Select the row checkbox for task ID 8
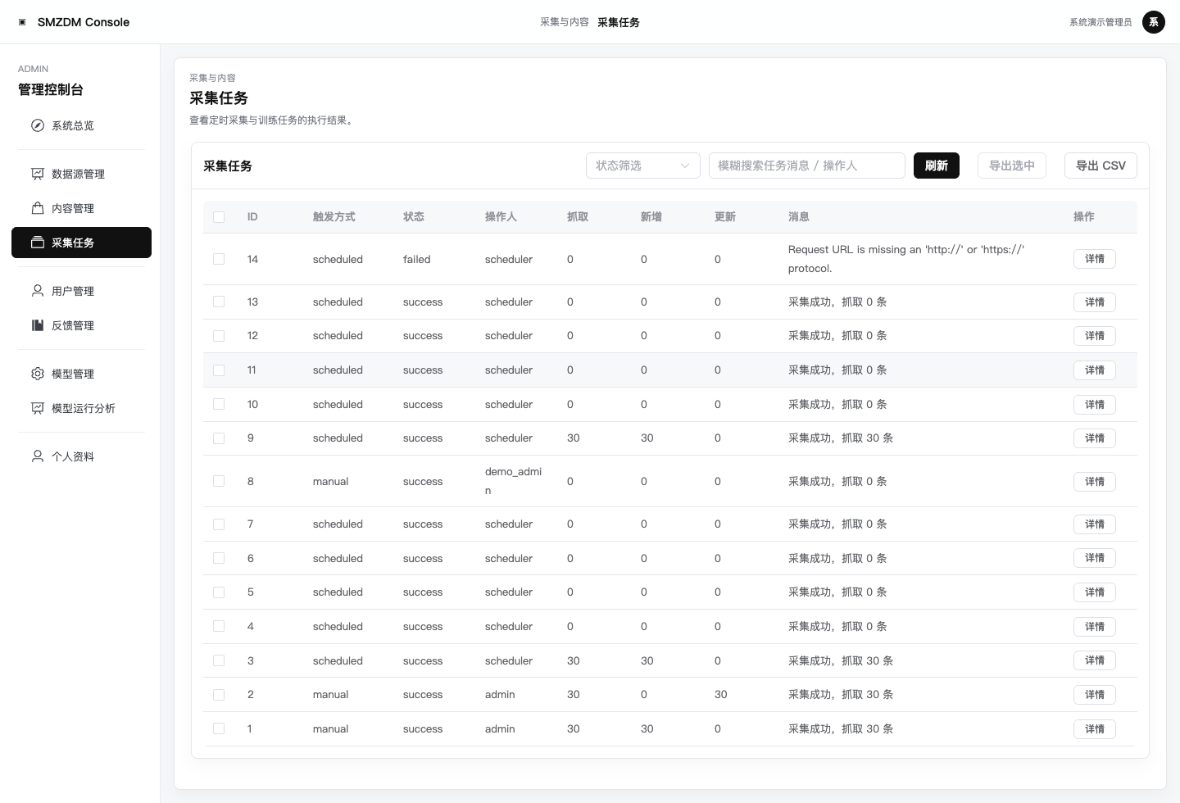The width and height of the screenshot is (1180, 803). coord(219,481)
